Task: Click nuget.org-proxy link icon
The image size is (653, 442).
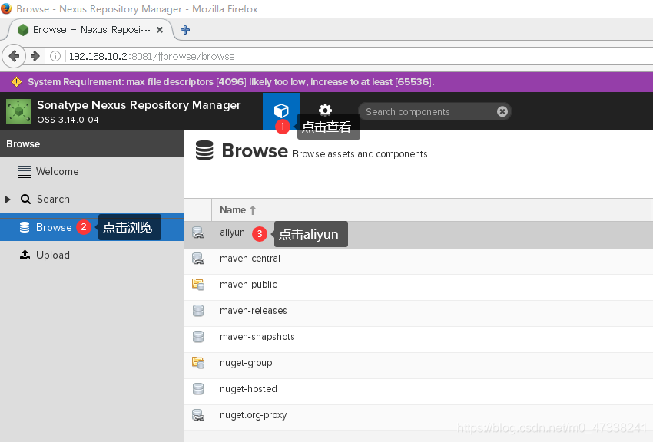Action: pos(198,415)
